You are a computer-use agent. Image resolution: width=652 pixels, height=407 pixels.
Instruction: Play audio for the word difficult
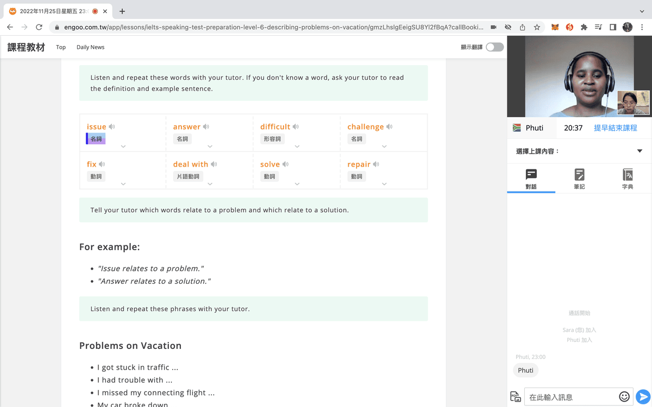[x=296, y=127]
